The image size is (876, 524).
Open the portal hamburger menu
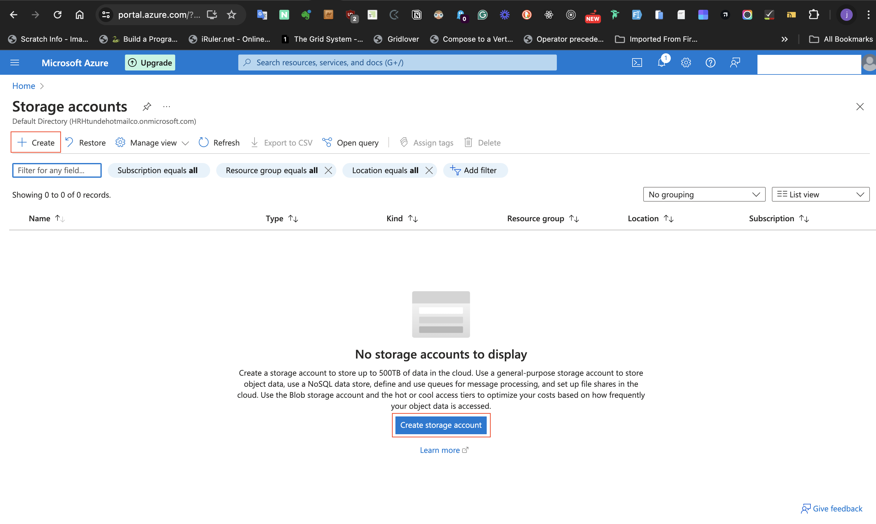tap(14, 62)
